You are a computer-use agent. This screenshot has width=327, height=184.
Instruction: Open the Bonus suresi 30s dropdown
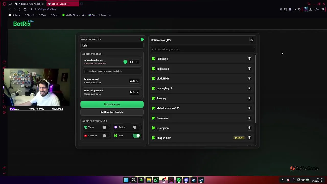click(x=134, y=81)
